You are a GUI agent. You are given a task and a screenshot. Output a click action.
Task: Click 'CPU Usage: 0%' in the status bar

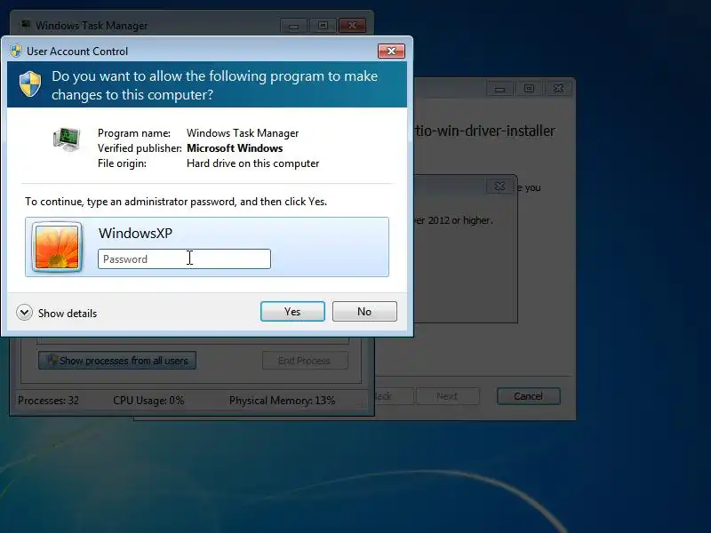point(148,401)
